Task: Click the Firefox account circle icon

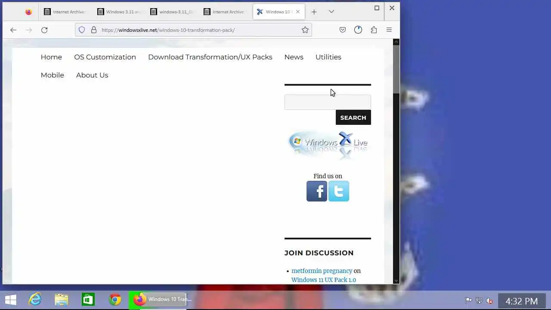Action: (358, 30)
